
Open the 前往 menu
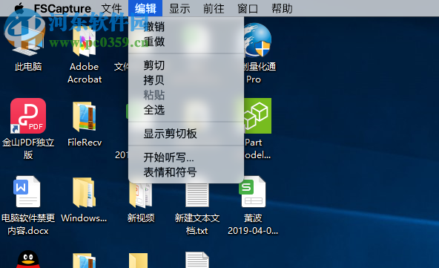click(214, 8)
